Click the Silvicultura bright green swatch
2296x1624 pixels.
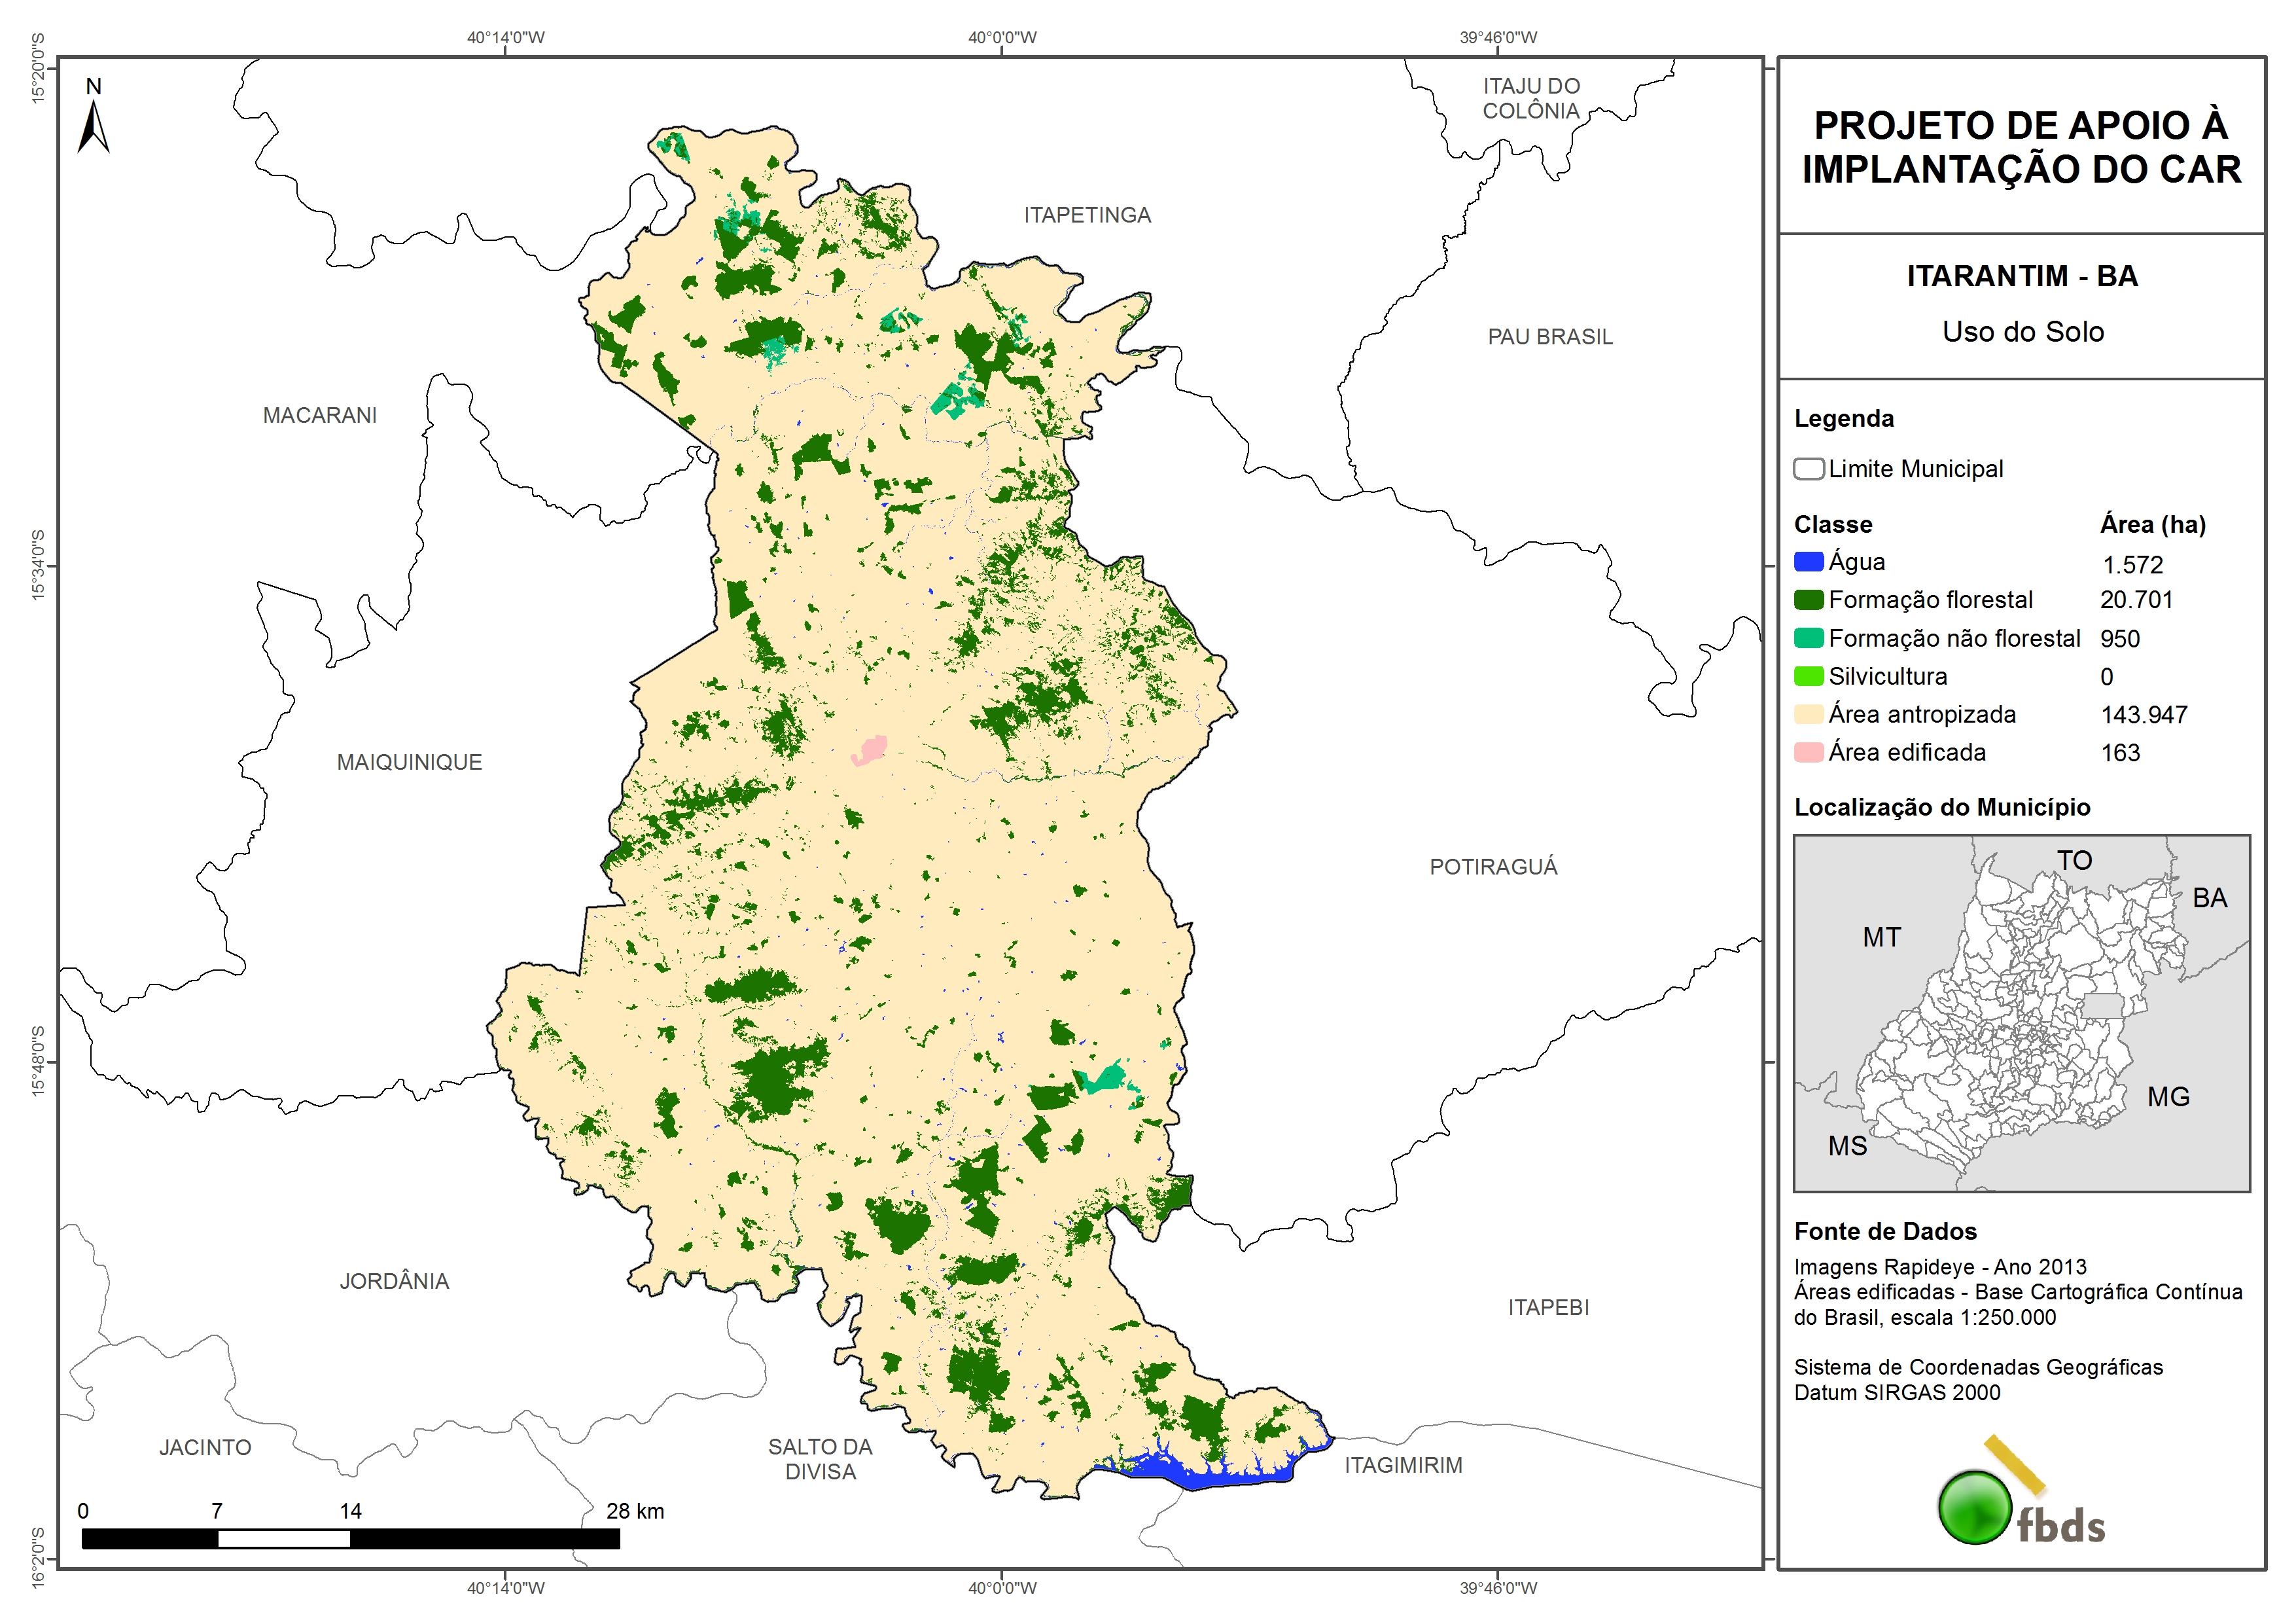[x=1808, y=676]
